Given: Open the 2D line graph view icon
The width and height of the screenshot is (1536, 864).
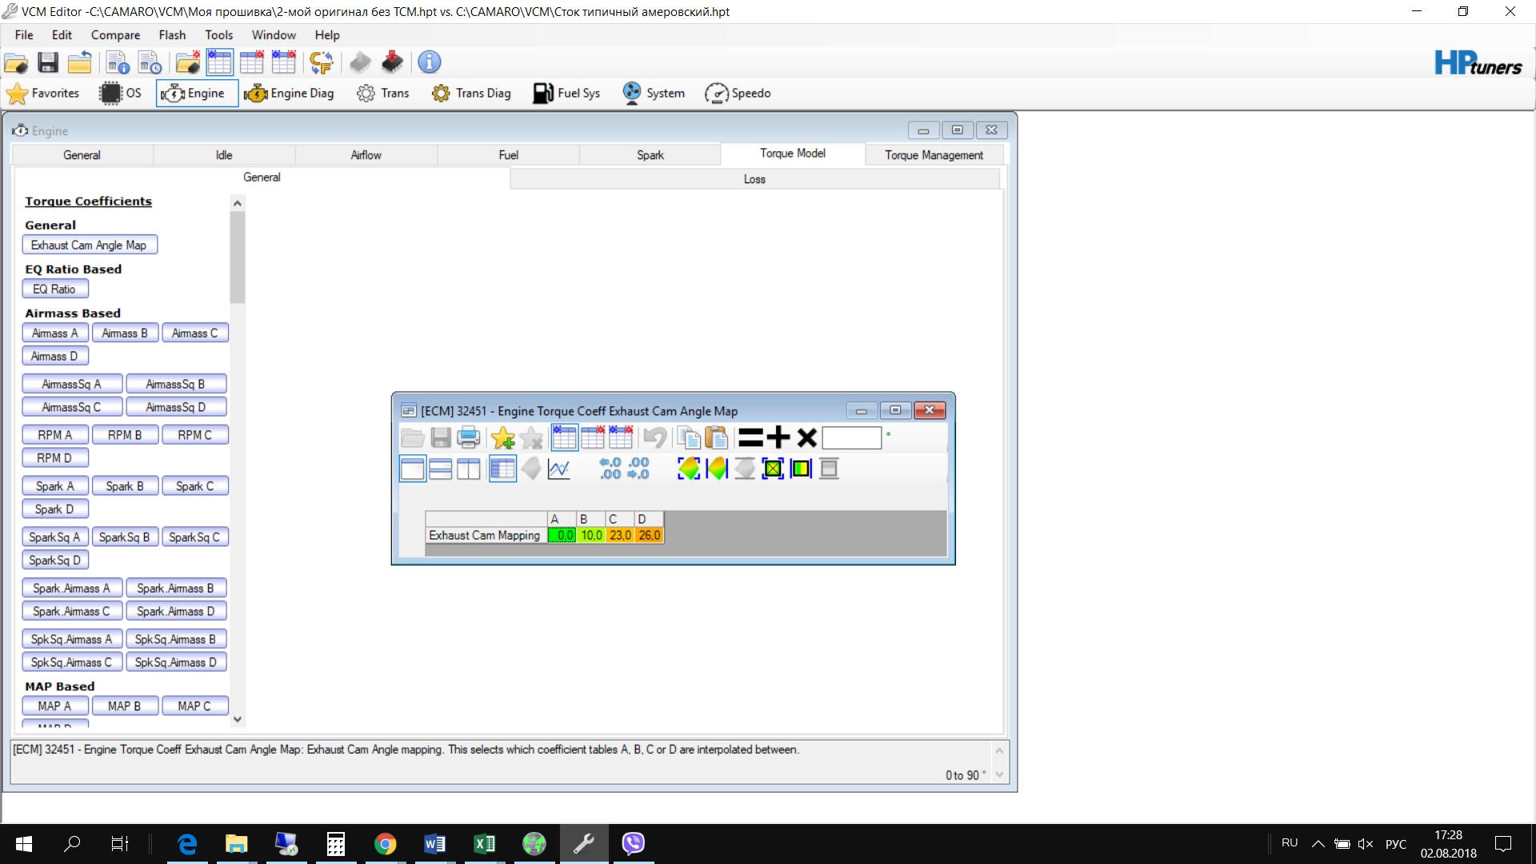Looking at the screenshot, I should click(x=558, y=469).
